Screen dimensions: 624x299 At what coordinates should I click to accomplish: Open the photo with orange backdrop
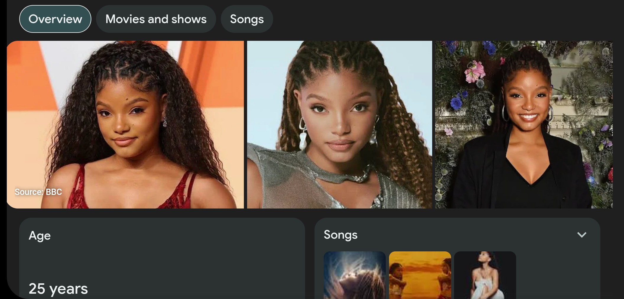[x=125, y=125]
